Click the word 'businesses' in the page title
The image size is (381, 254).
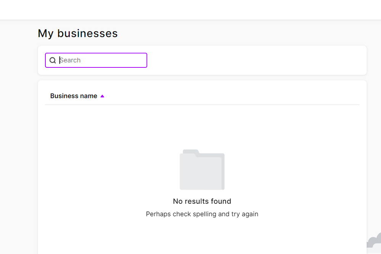click(x=87, y=34)
